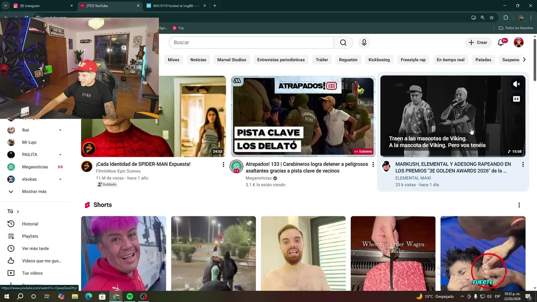Open options menu for the Spider-Man video

click(x=223, y=165)
